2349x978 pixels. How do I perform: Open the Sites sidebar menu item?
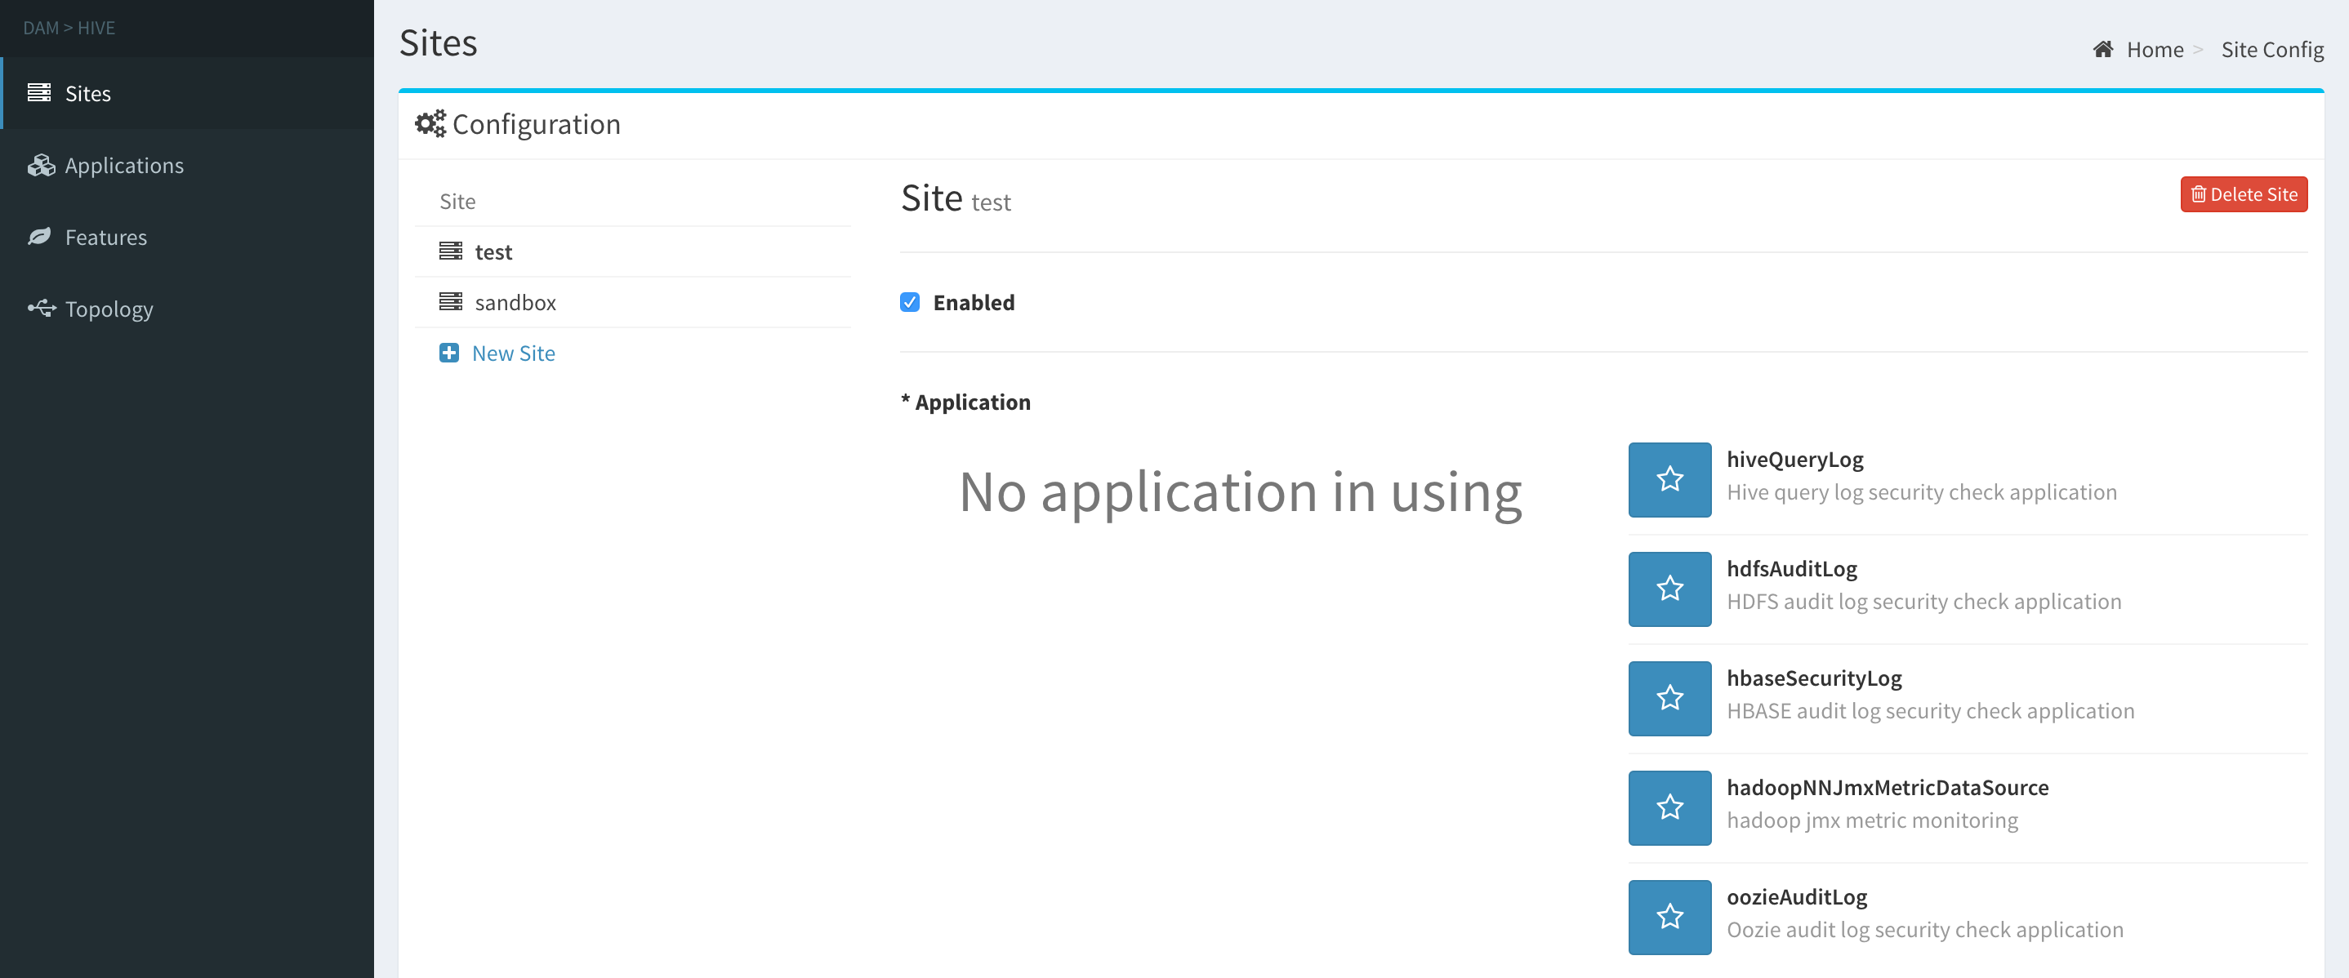[x=87, y=94]
